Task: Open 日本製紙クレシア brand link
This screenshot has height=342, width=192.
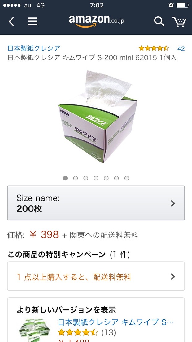Action: coord(34,48)
